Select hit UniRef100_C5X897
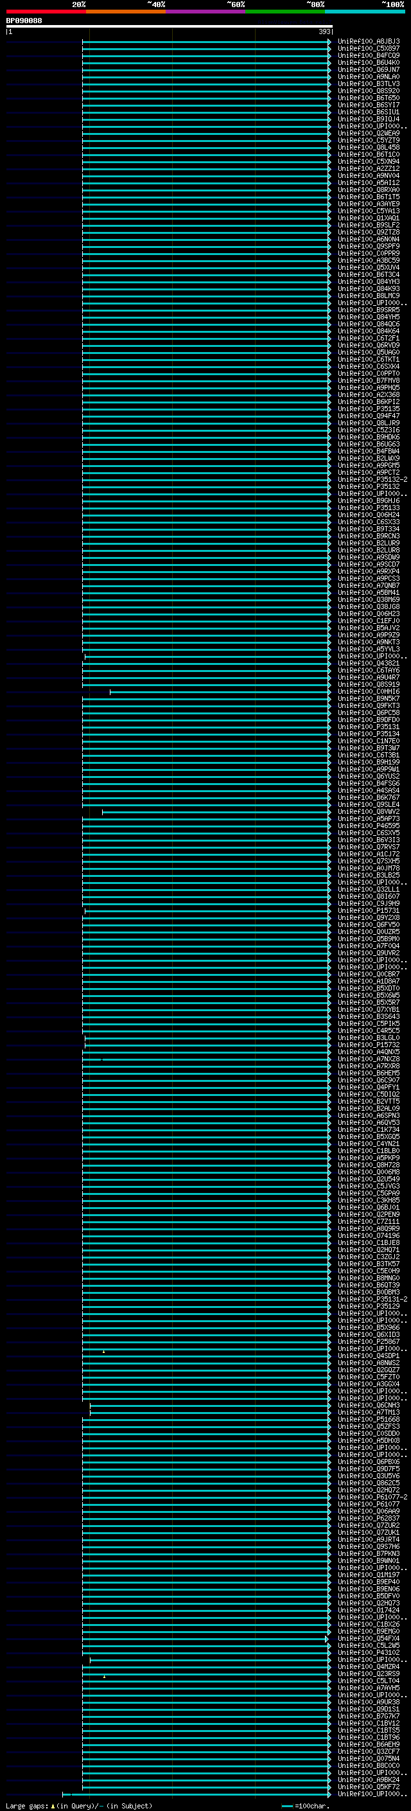Image resolution: width=411 pixels, height=1811 pixels. pyautogui.click(x=369, y=49)
